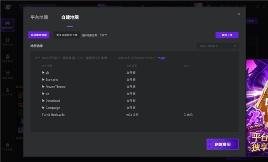Image resolution: width=268 pixels, height=162 pixels.
Task: Click the 文件夹 type cell for yk
Action: 131,73
